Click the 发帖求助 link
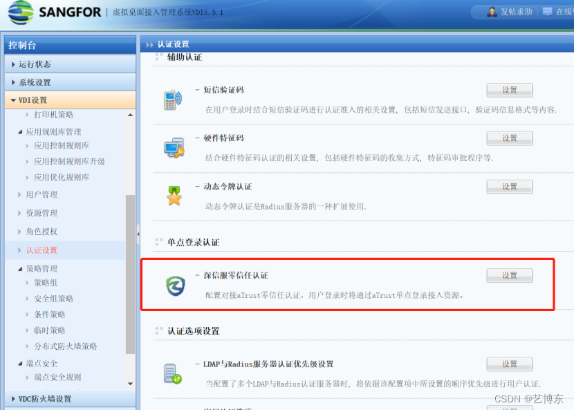This screenshot has height=410, width=574. [x=516, y=12]
